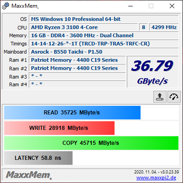Minimize the MaxxMem window
This screenshot has height=183, width=183.
coord(131,6)
